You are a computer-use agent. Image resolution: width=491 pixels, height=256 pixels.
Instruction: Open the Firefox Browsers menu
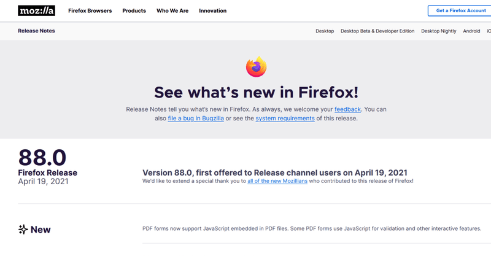click(x=90, y=10)
